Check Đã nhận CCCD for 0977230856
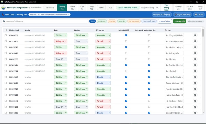The image size is (206, 124). [x=126, y=41]
